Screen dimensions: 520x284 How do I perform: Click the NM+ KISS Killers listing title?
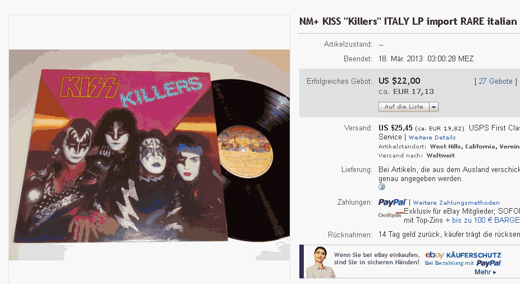click(x=408, y=21)
